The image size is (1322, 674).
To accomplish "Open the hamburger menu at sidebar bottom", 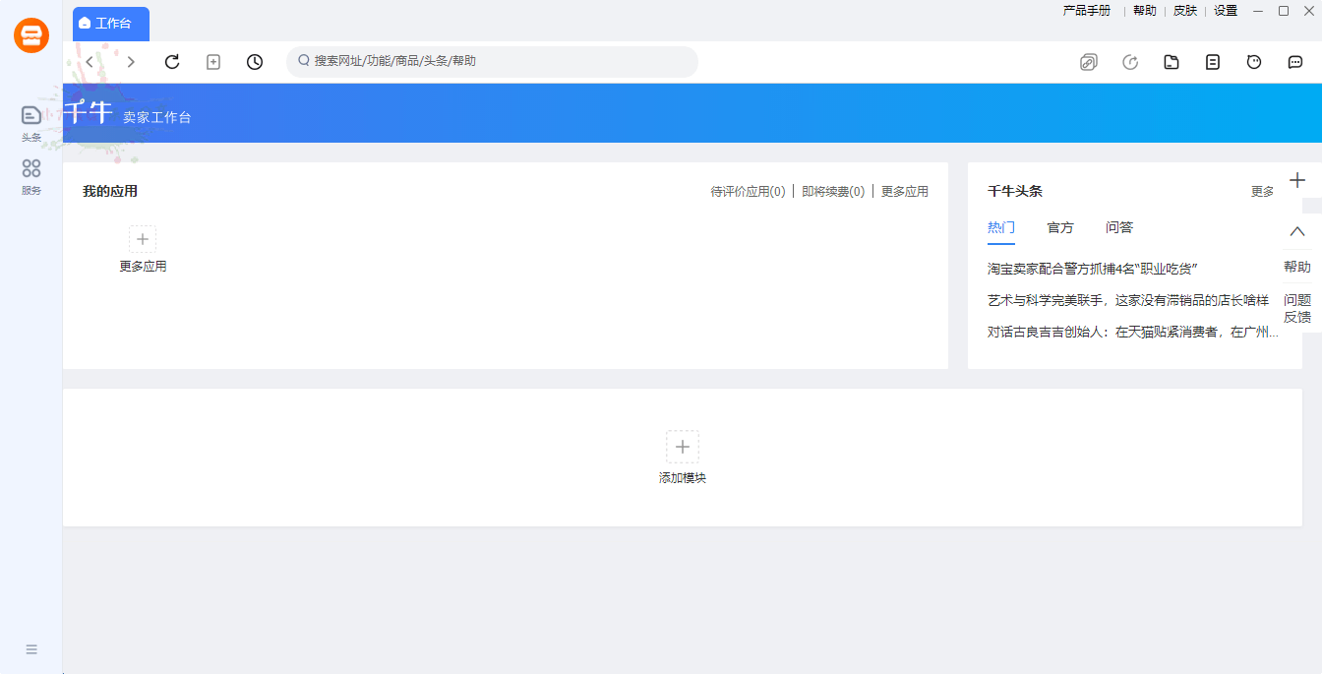I will coord(30,649).
